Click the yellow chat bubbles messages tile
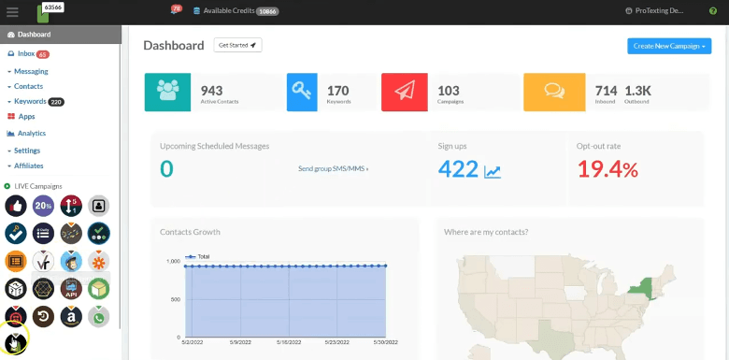Viewport: 729px width, 360px height. point(554,92)
